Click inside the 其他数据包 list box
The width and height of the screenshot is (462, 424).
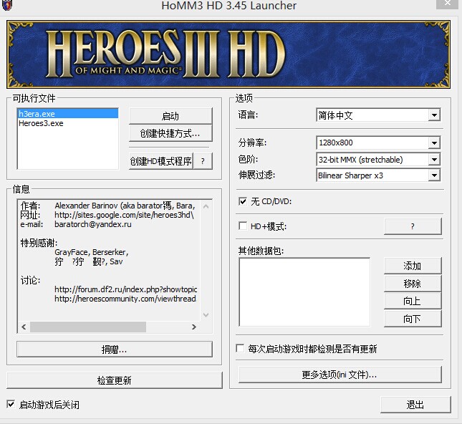(x=304, y=292)
